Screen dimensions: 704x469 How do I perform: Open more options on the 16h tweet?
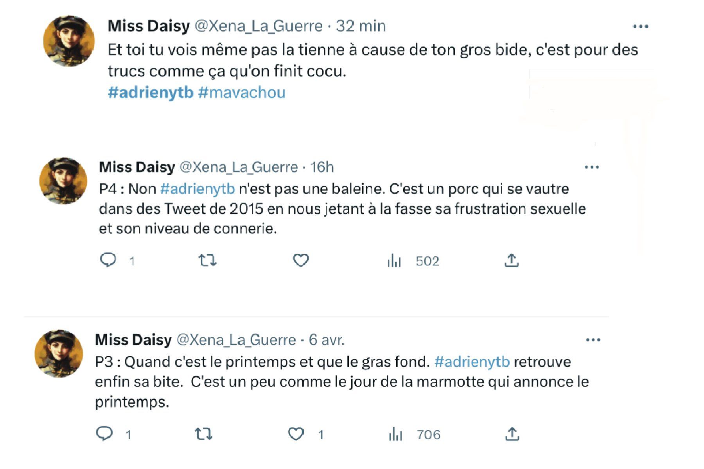pyautogui.click(x=592, y=167)
